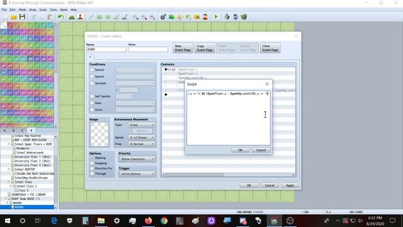
Task: Open the Tools menu
Action: point(53,9)
